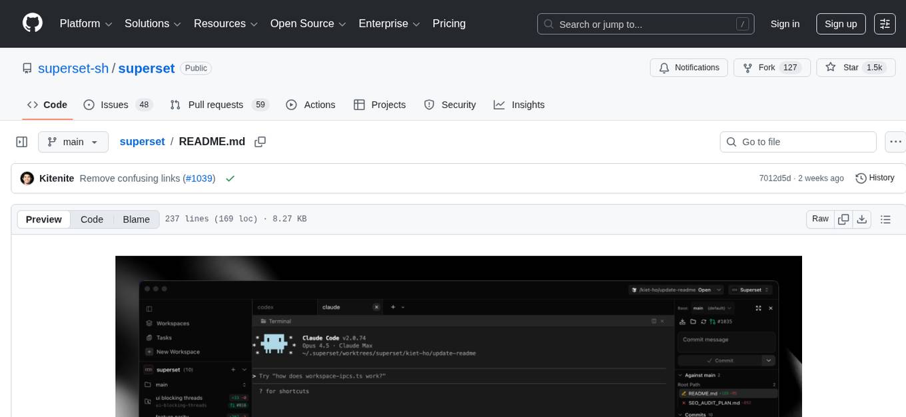Image resolution: width=906 pixels, height=417 pixels.
Task: Open pull request #1039
Action: (199, 178)
